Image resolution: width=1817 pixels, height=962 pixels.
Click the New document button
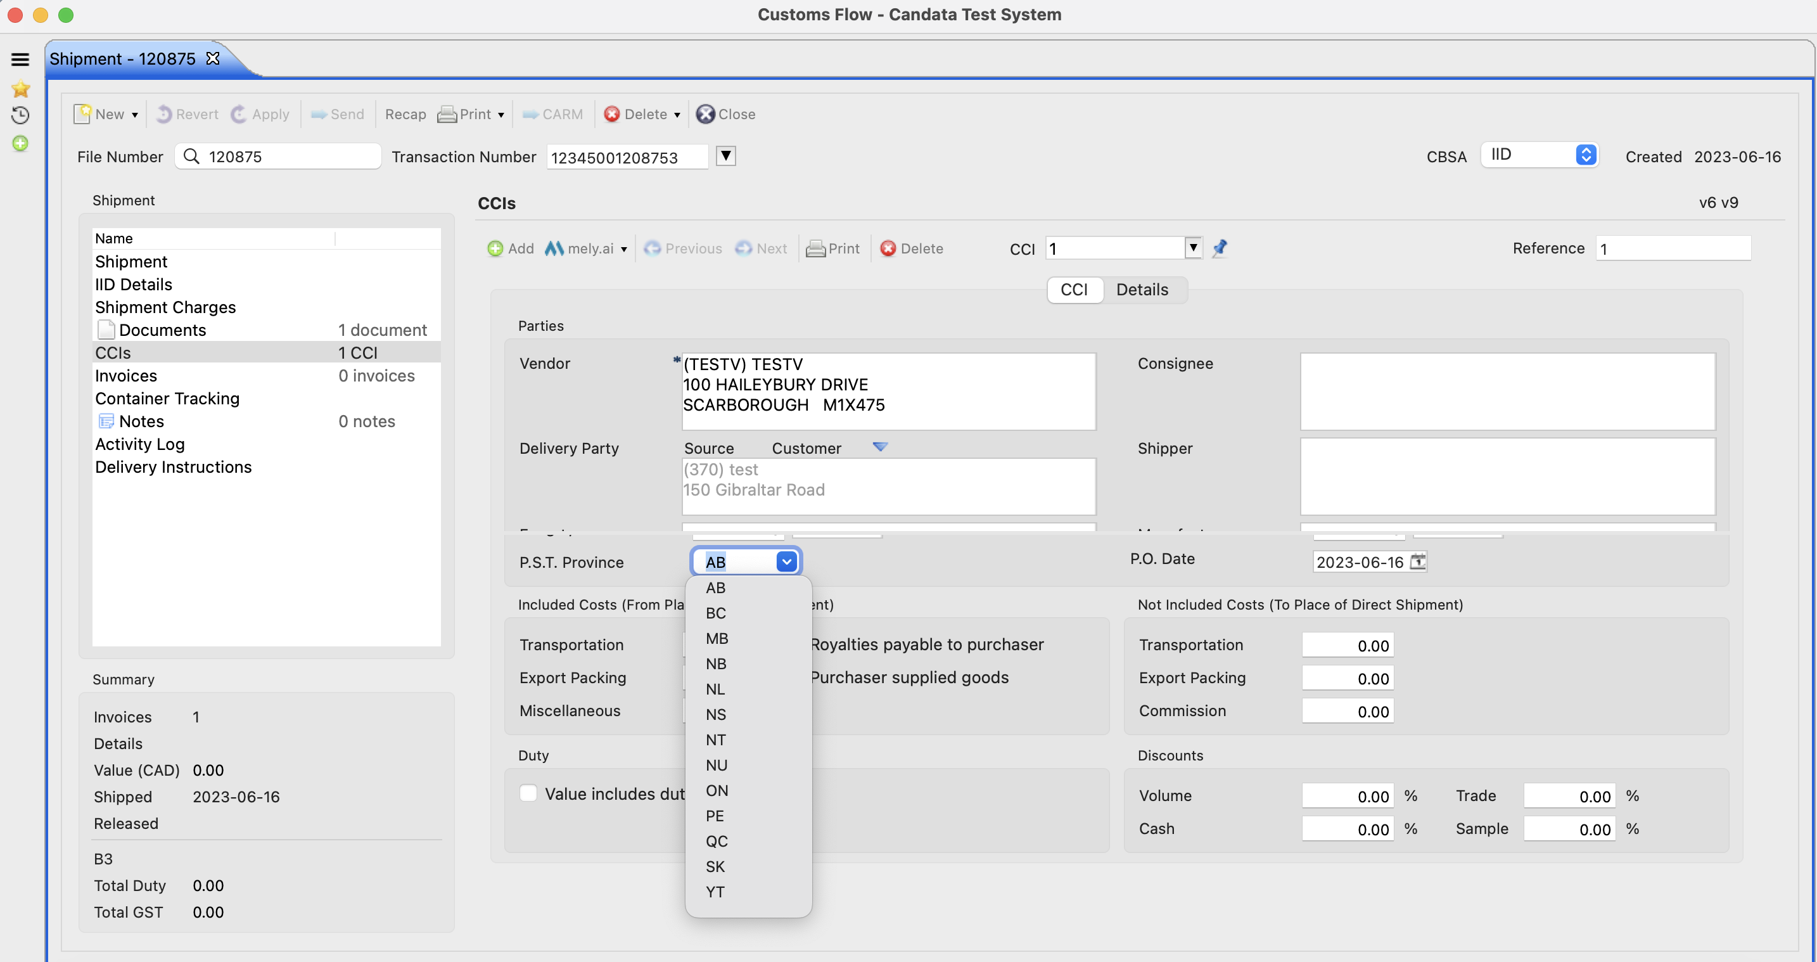[99, 113]
